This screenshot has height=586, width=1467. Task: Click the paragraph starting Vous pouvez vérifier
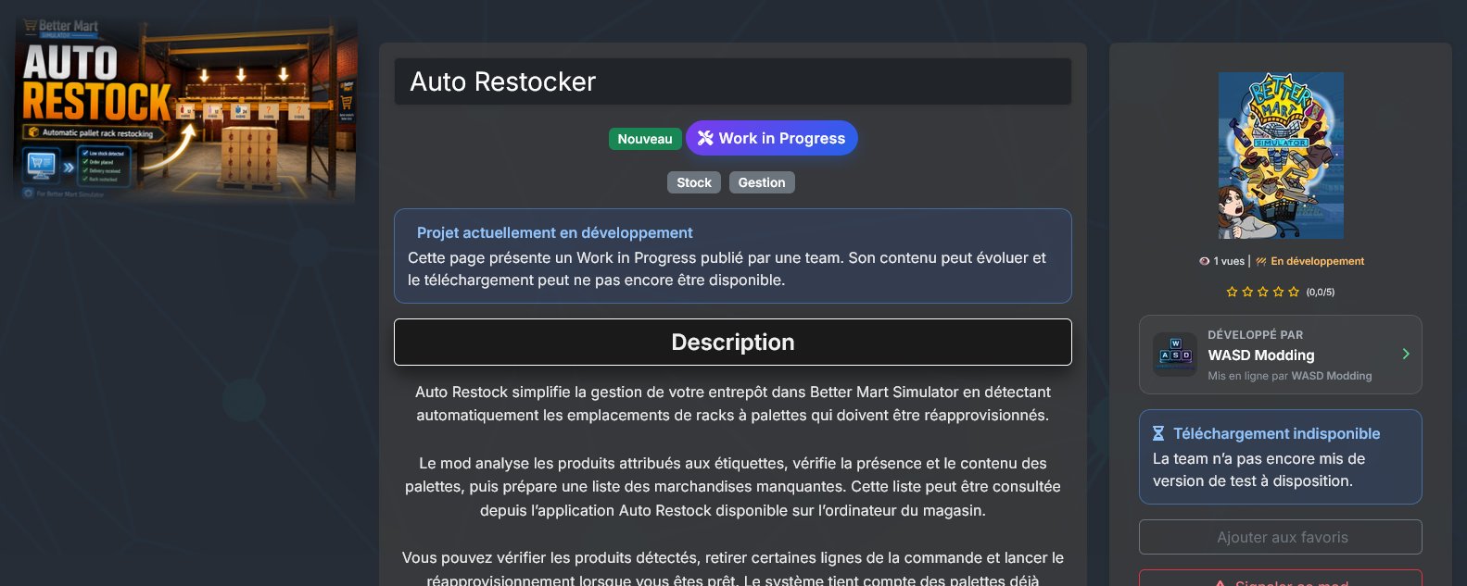(733, 568)
